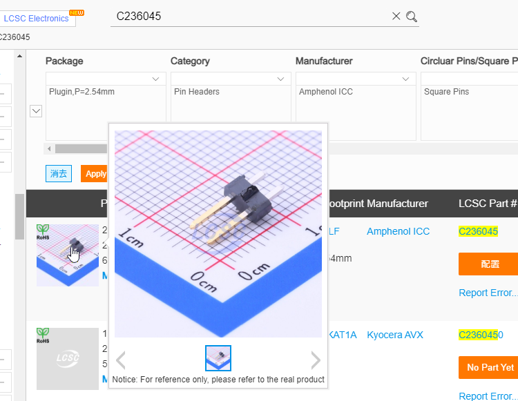The width and height of the screenshot is (518, 401).
Task: Open the LCSC Electronics tab
Action: (x=37, y=19)
